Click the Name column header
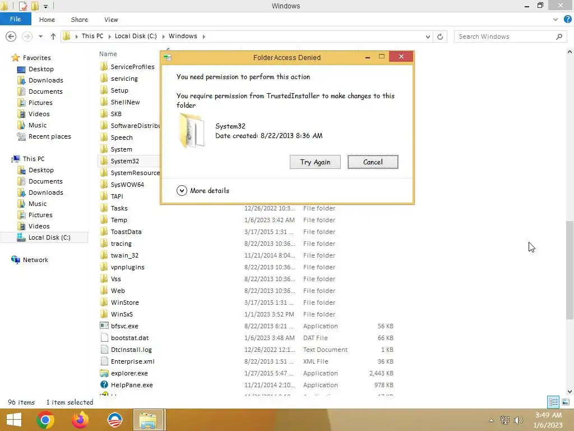574x431 pixels. 108,54
